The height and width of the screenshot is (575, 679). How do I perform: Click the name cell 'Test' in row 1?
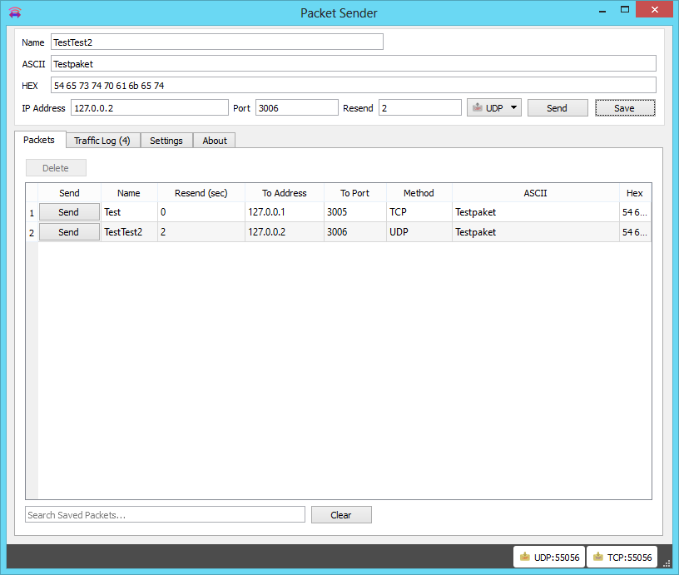[129, 212]
